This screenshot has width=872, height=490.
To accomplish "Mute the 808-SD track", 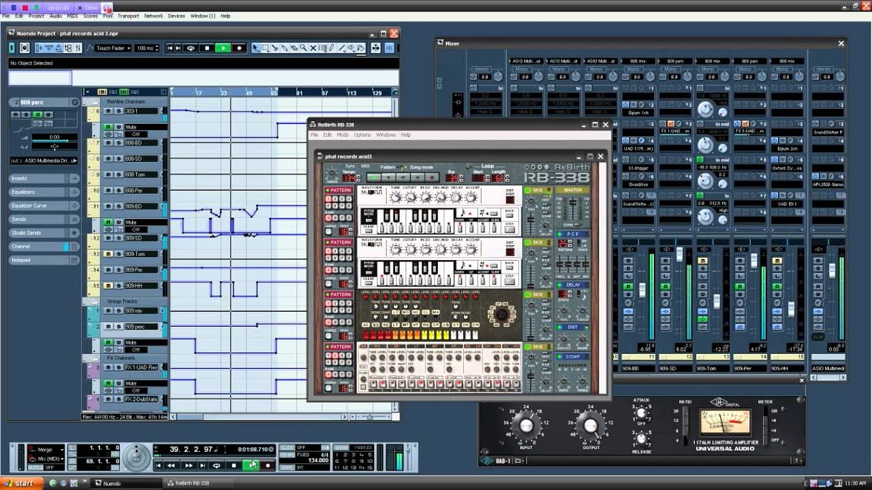I will 108,159.
